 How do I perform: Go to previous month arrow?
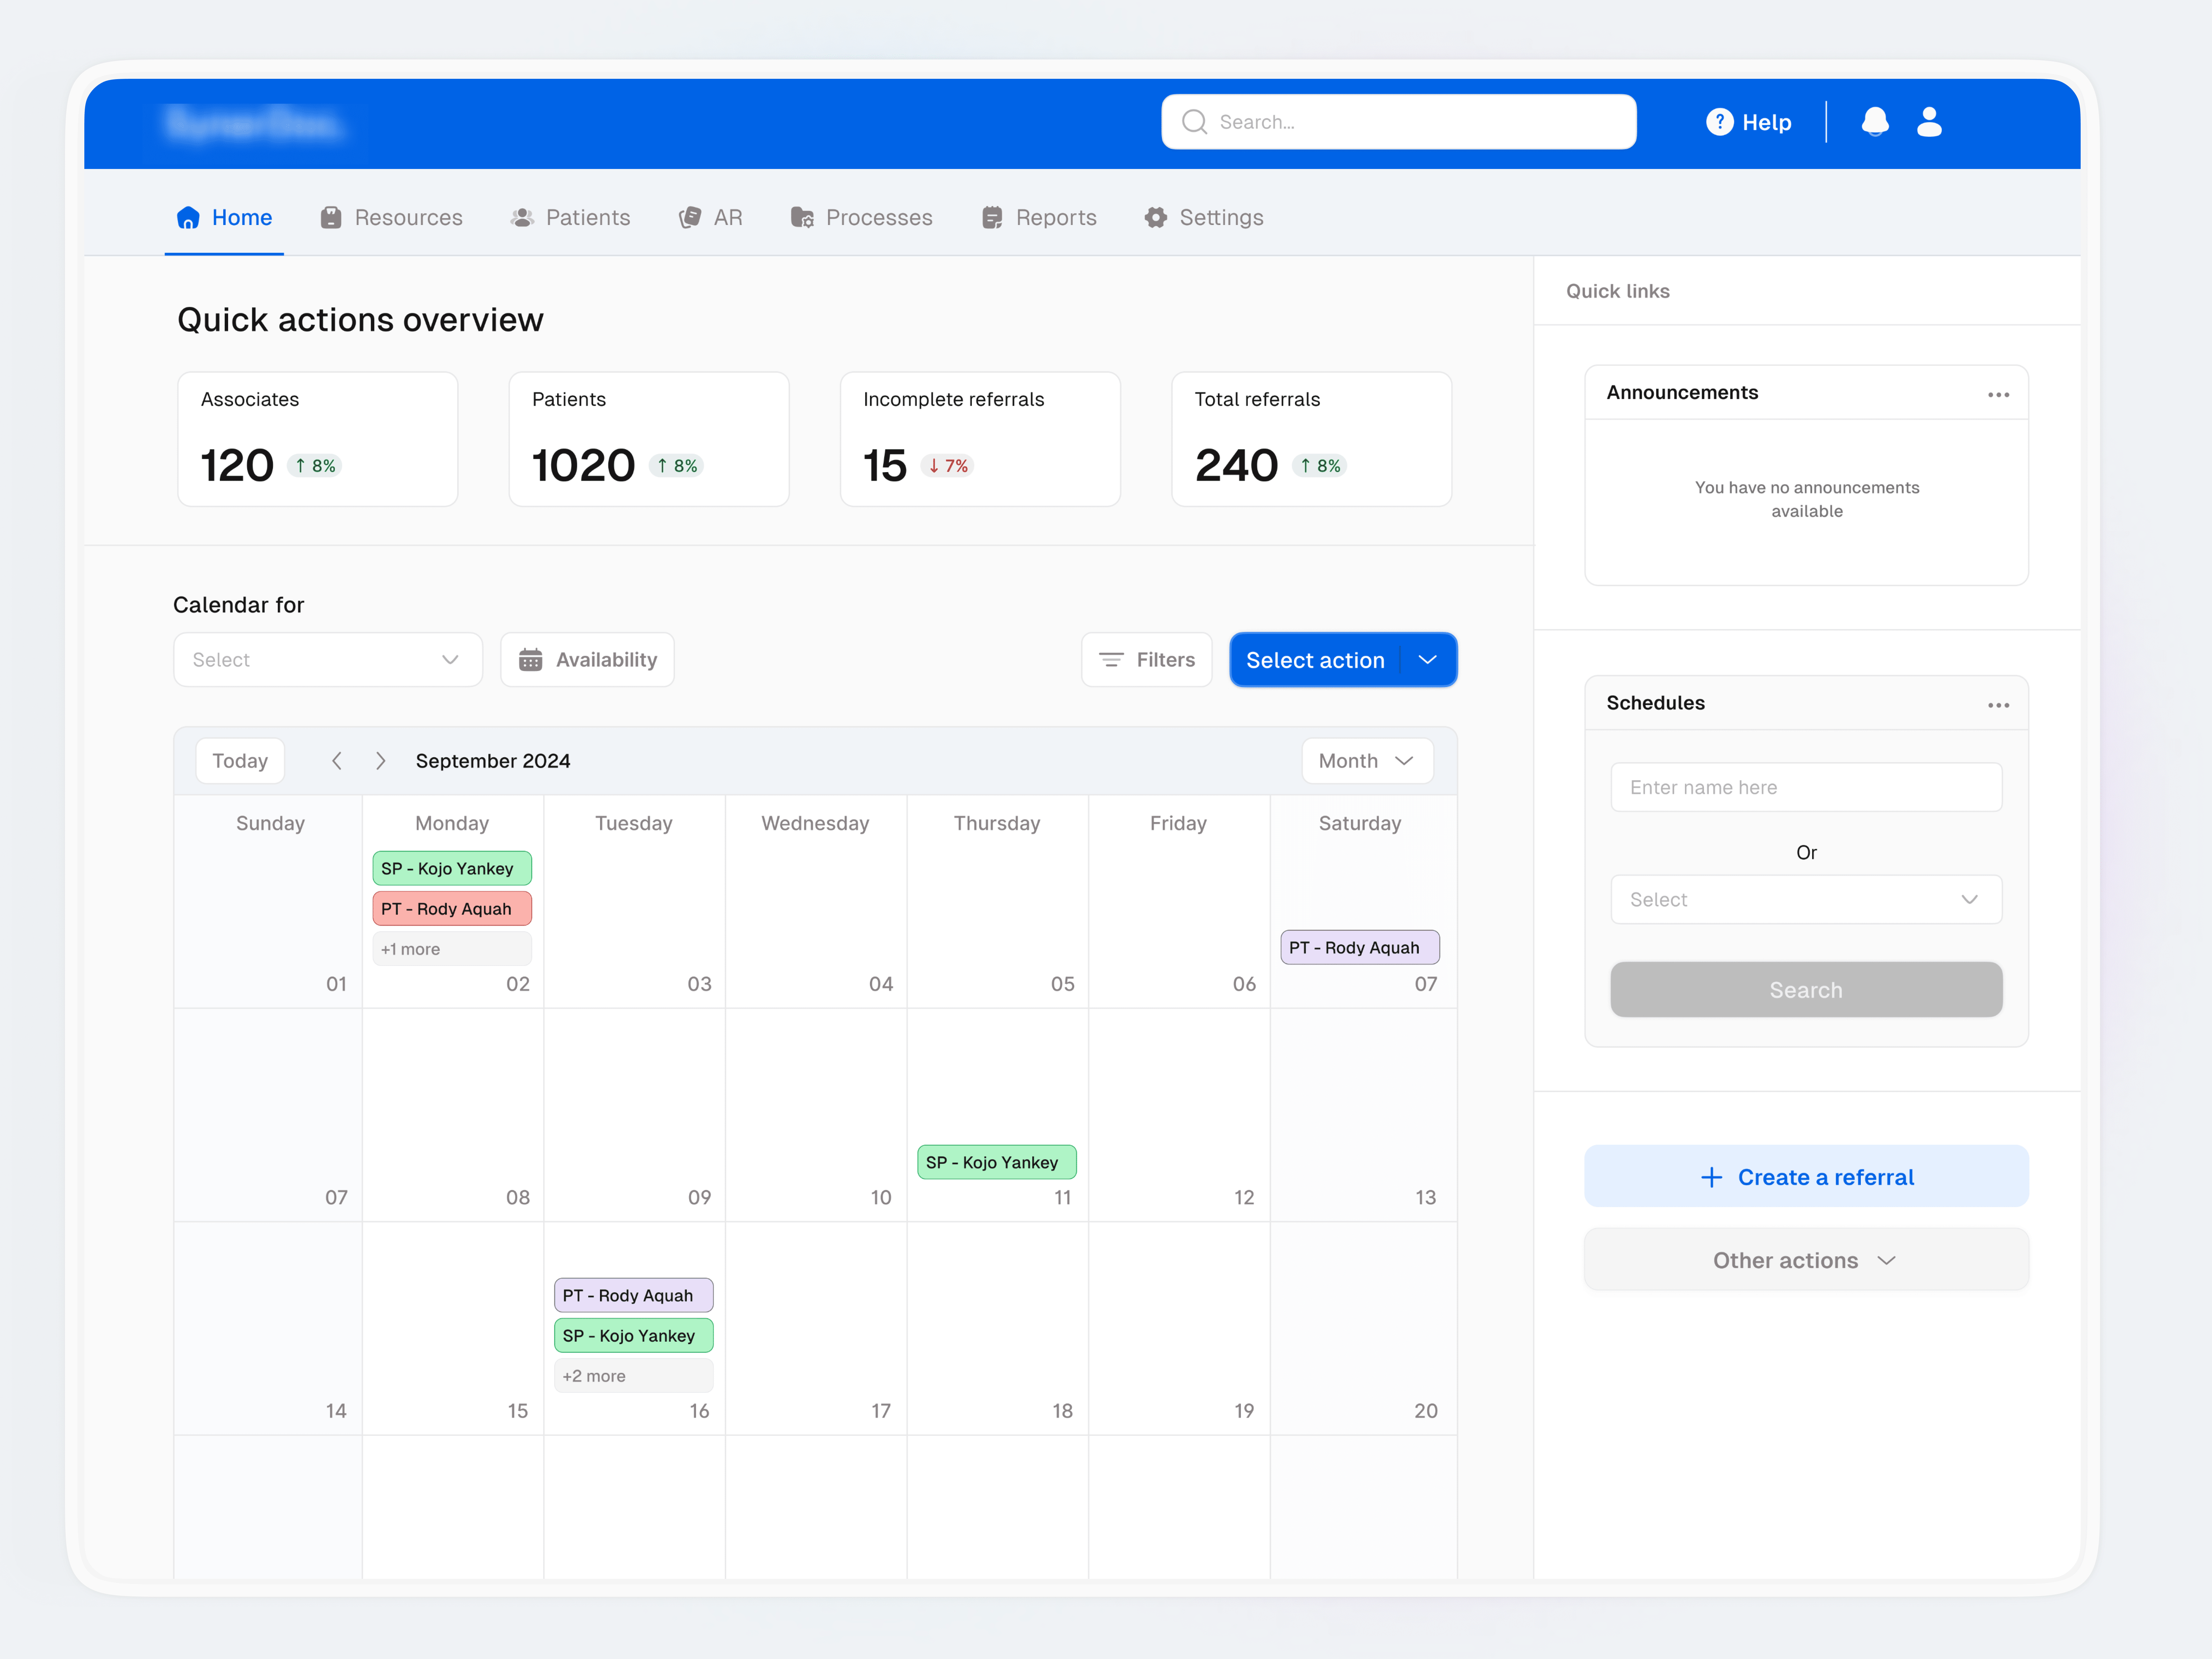click(337, 761)
